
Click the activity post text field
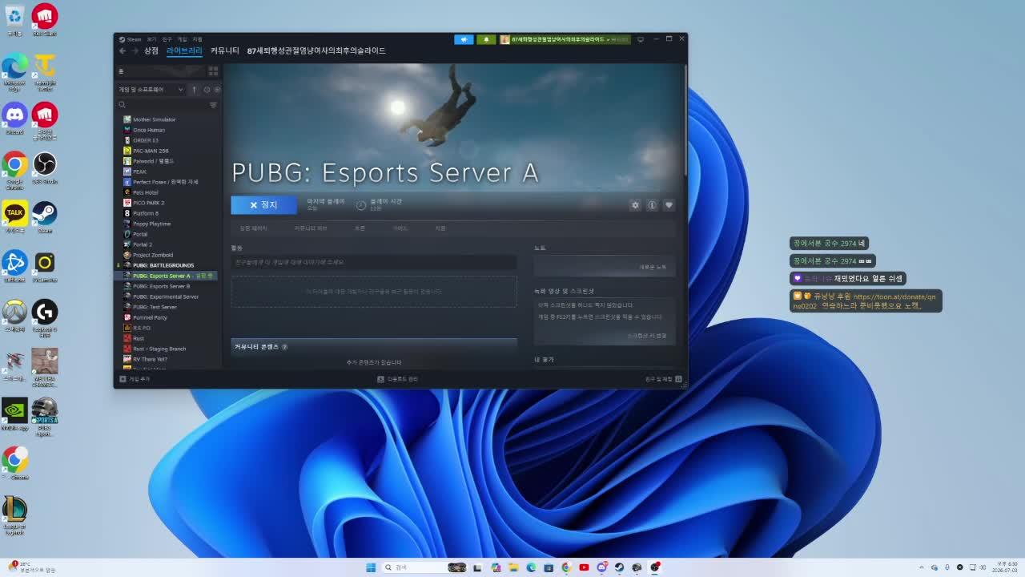[374, 262]
